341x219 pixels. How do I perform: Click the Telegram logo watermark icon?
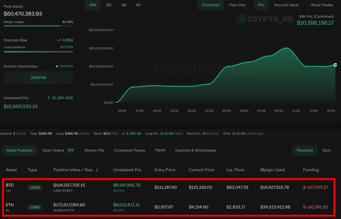pos(241,19)
